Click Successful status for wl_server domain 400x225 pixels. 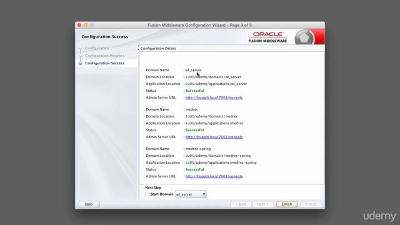click(x=194, y=91)
